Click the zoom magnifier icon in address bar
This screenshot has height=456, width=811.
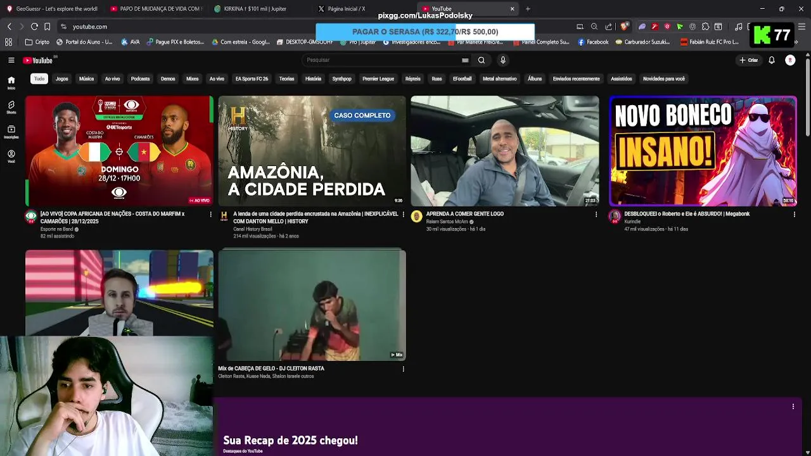pos(594,27)
